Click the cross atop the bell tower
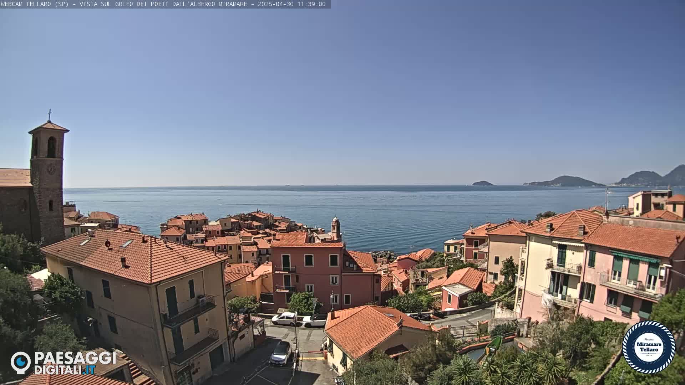Screen dimensions: 685x385 pyautogui.click(x=50, y=115)
